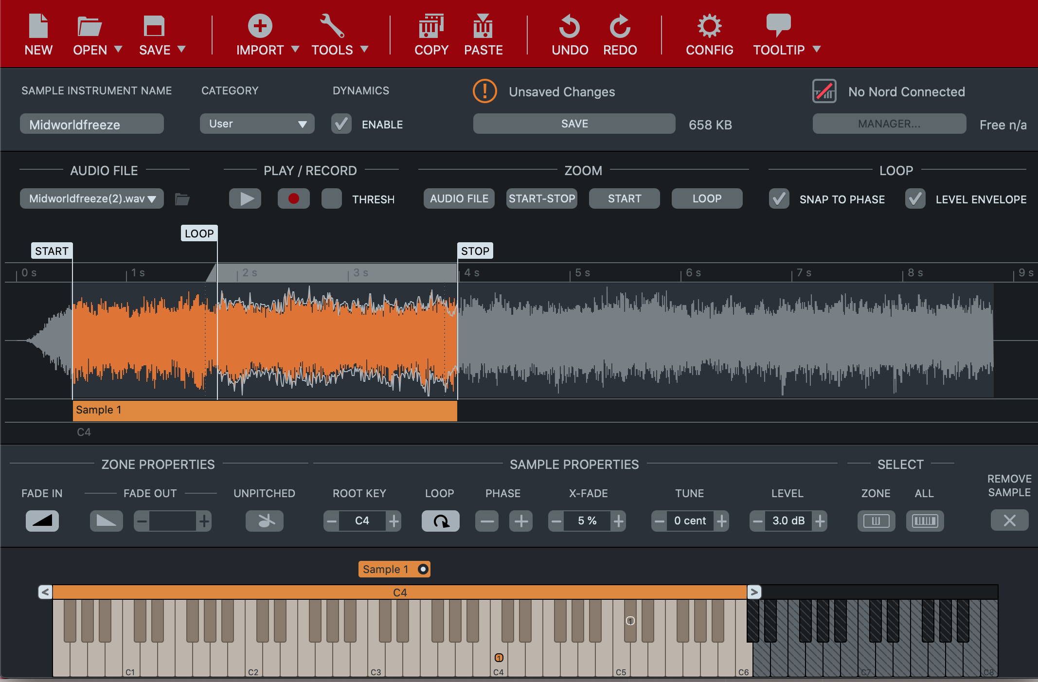Click the TOOLTIP speech bubble icon

tap(779, 25)
